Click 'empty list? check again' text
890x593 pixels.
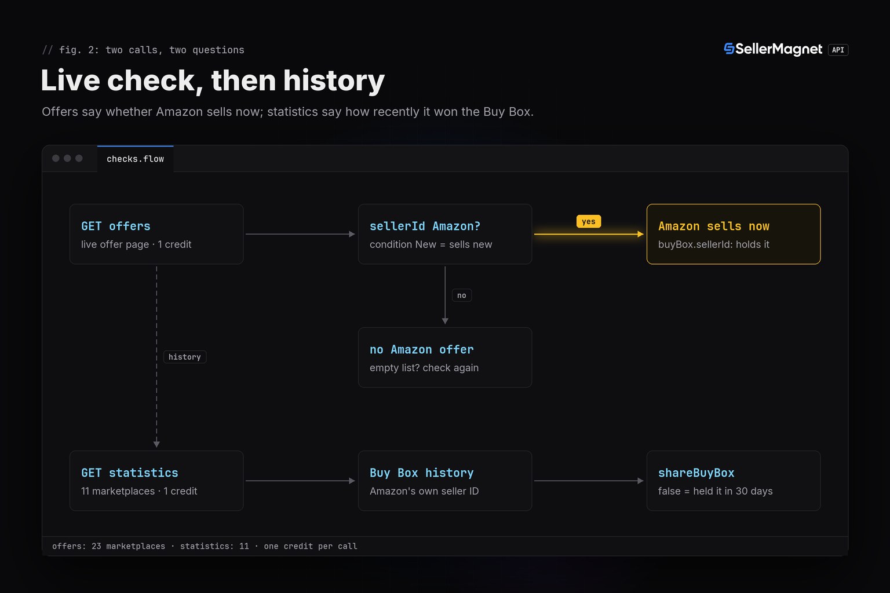point(424,368)
